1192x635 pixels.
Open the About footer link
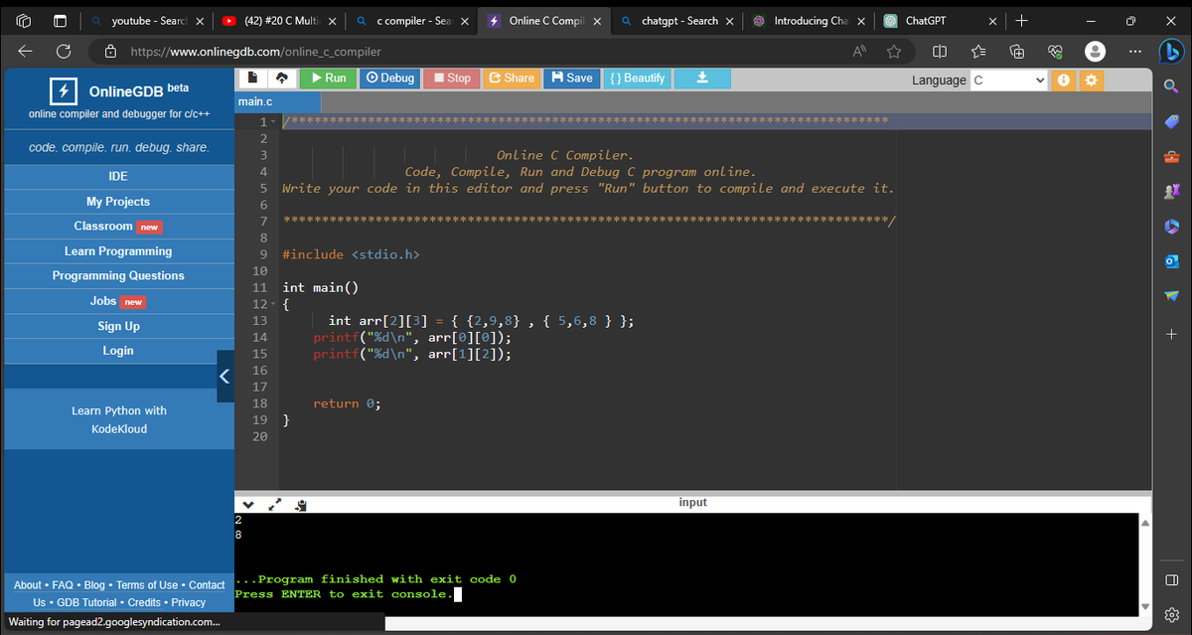tap(28, 585)
